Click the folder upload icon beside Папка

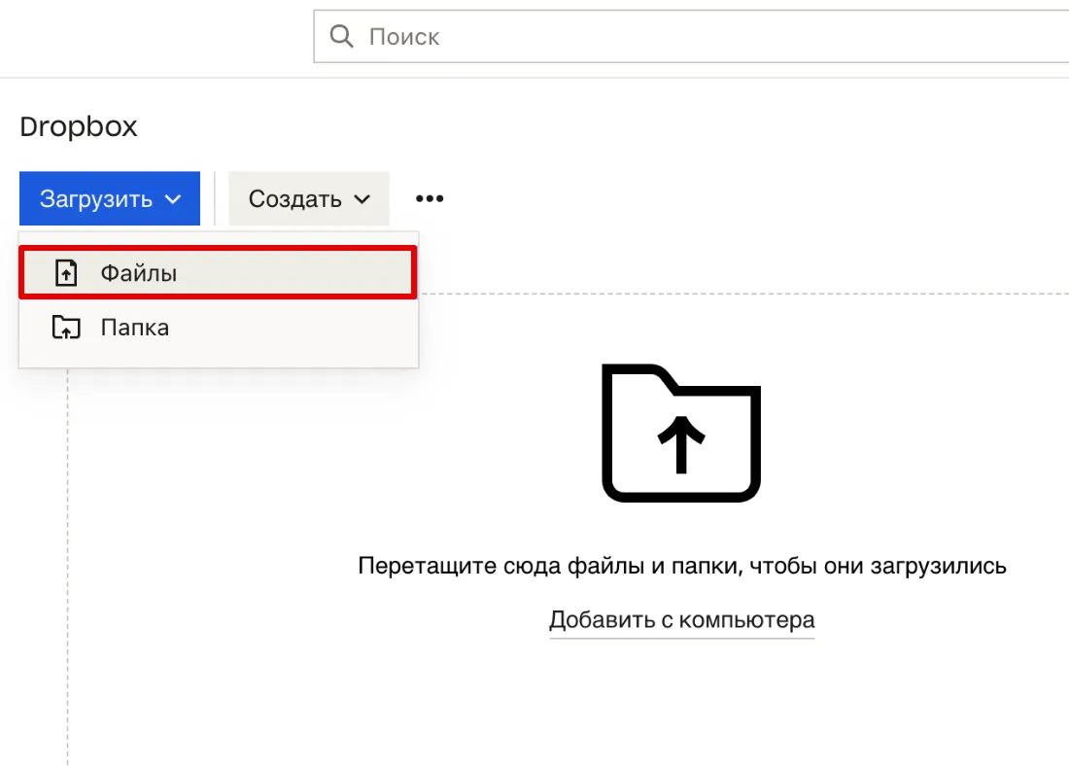(x=66, y=328)
